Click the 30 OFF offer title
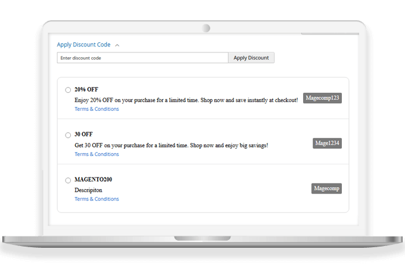The width and height of the screenshot is (405, 268). [x=83, y=135]
